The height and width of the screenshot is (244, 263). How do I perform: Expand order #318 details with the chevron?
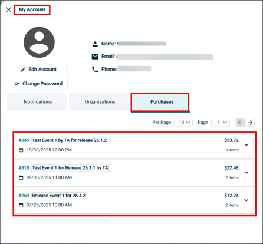[246, 173]
